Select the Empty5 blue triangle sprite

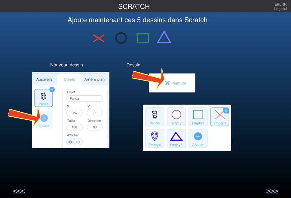pos(176,139)
